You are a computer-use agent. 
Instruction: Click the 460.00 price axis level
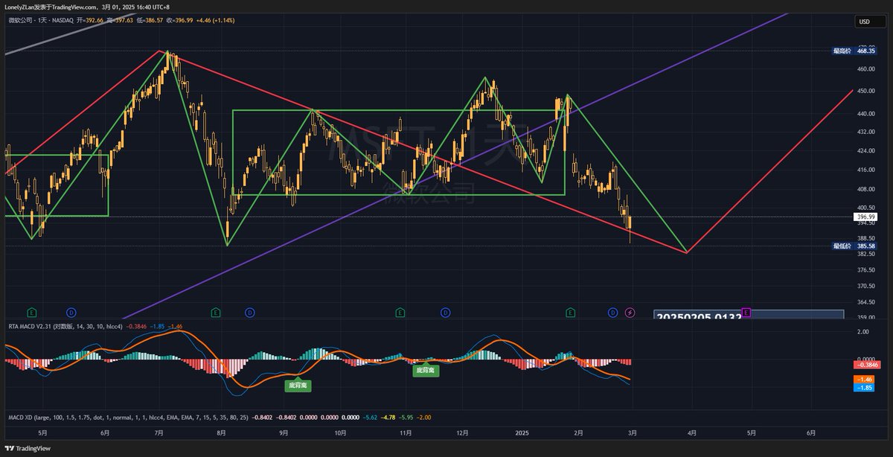[866, 69]
